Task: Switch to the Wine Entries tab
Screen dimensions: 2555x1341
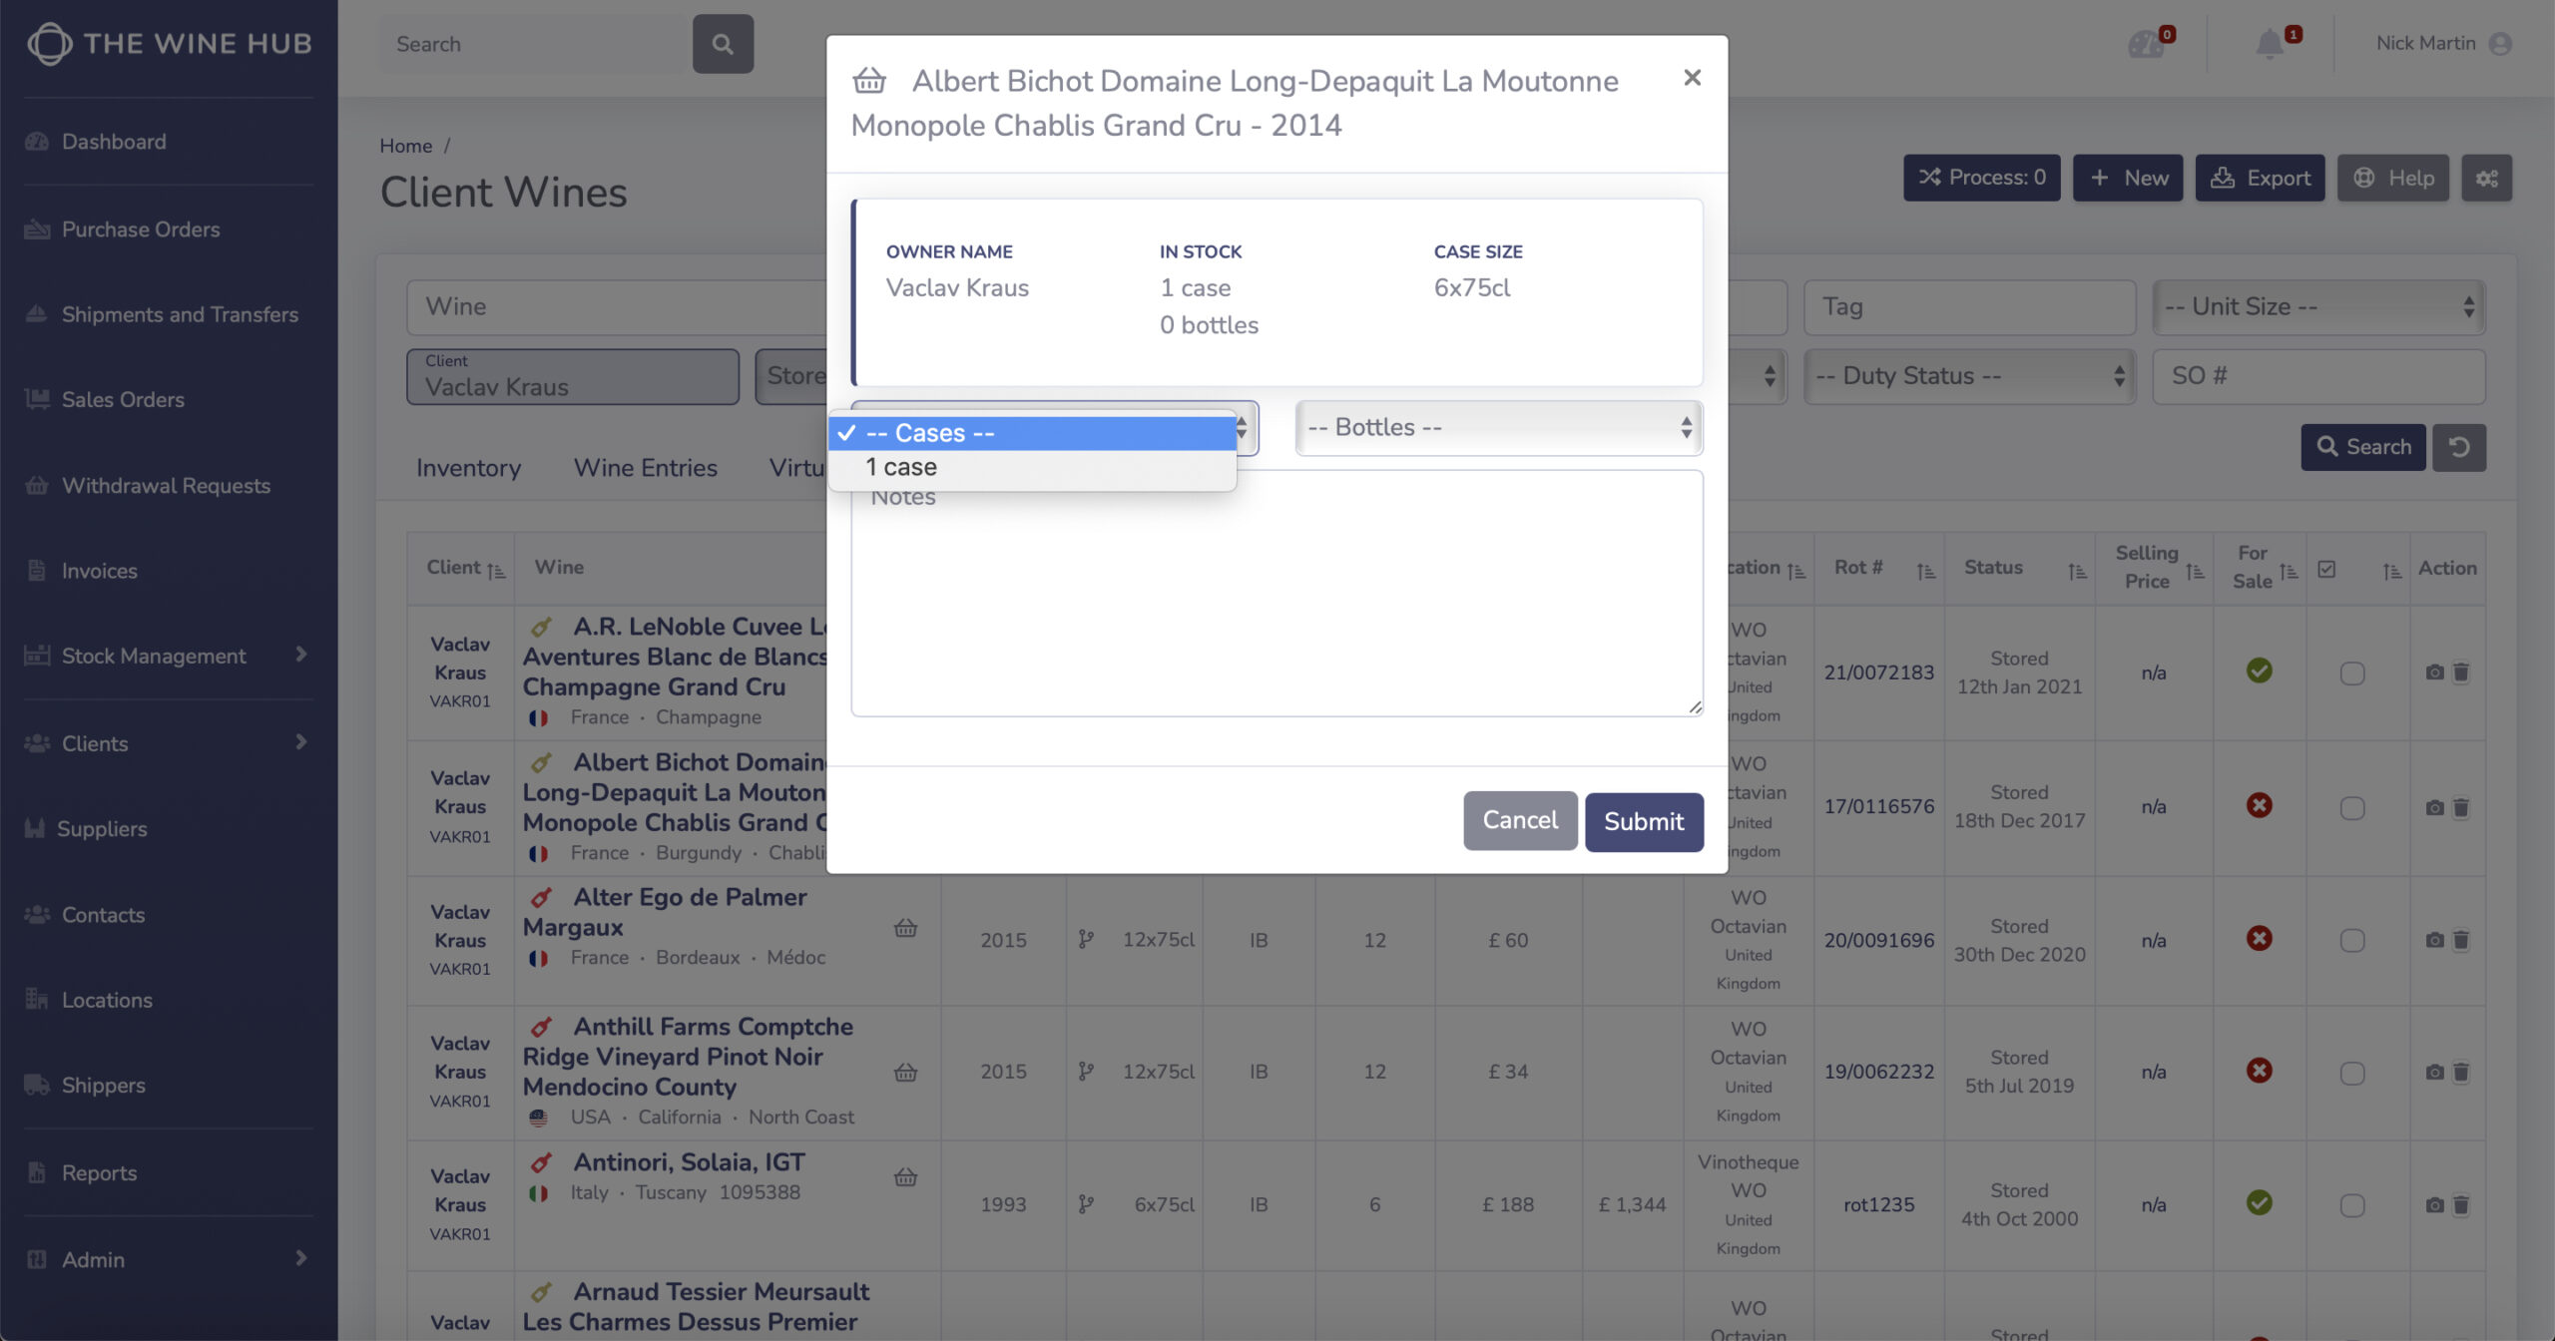Action: point(645,468)
